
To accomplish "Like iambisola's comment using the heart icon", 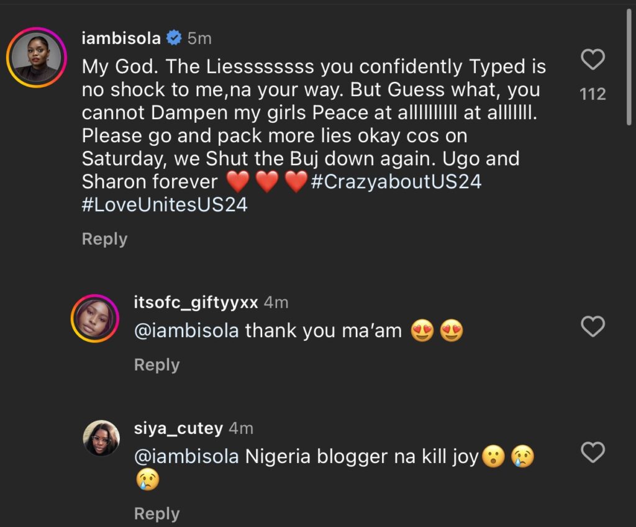I will tap(593, 59).
